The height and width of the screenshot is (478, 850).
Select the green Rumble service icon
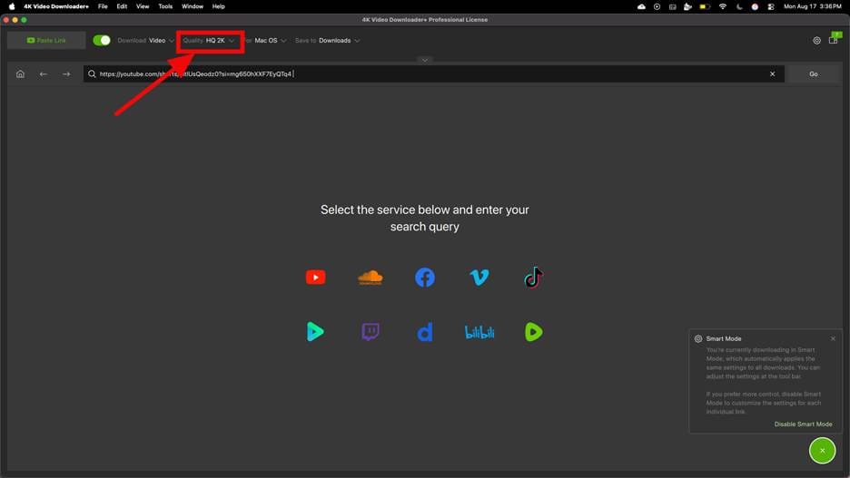pos(533,332)
